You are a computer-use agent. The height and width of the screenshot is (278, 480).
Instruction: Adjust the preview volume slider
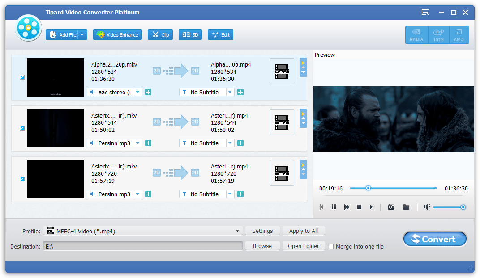pyautogui.click(x=450, y=207)
